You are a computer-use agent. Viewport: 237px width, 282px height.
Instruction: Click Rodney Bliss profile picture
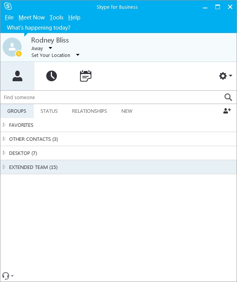[12, 47]
